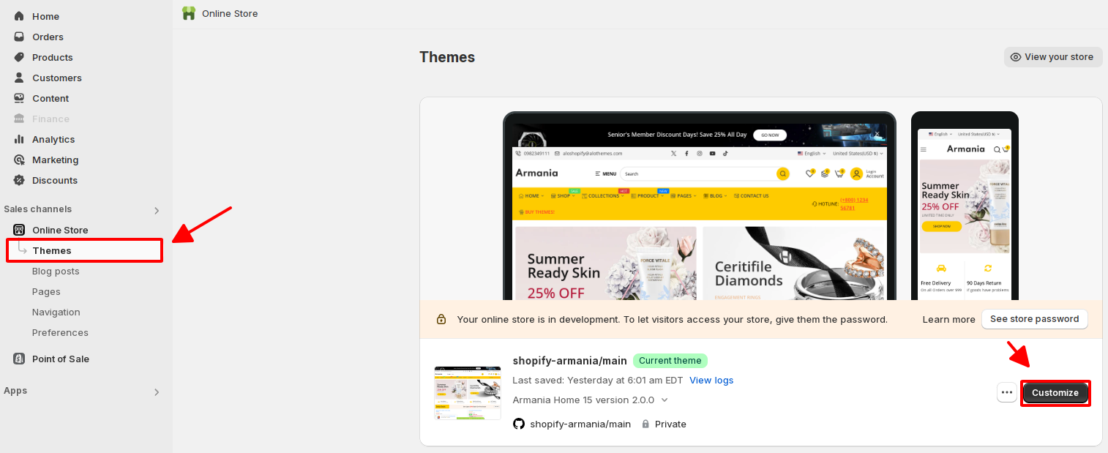Click View your store eye button
The image size is (1108, 453).
coord(1053,57)
